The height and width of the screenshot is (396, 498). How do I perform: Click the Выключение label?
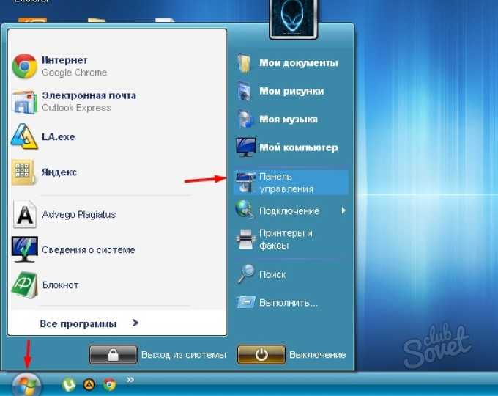[x=317, y=355]
